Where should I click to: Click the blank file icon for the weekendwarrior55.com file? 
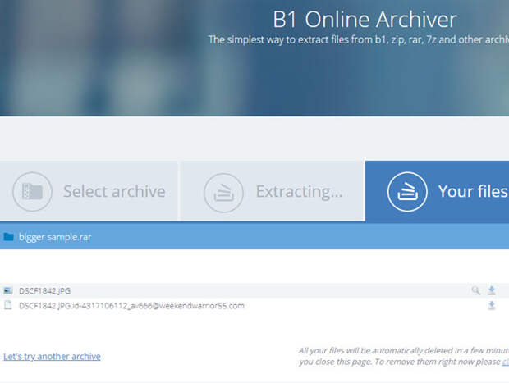click(x=7, y=305)
